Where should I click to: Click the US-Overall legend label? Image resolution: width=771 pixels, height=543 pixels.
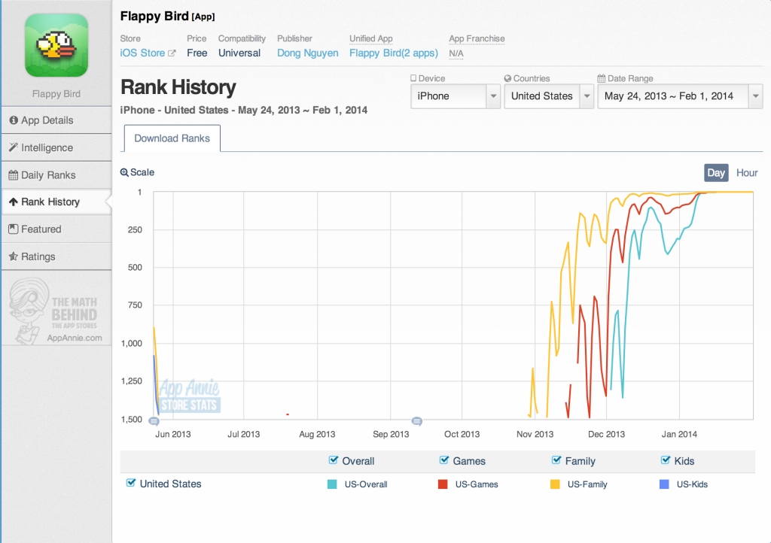point(366,484)
